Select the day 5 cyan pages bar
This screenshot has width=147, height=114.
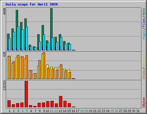(x=27, y=38)
